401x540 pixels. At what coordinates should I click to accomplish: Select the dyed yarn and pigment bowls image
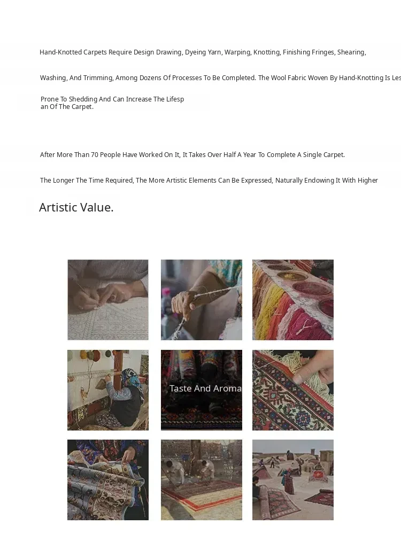293,300
